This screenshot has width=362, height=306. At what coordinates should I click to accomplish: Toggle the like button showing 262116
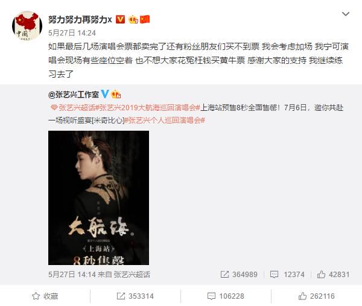coord(316,296)
